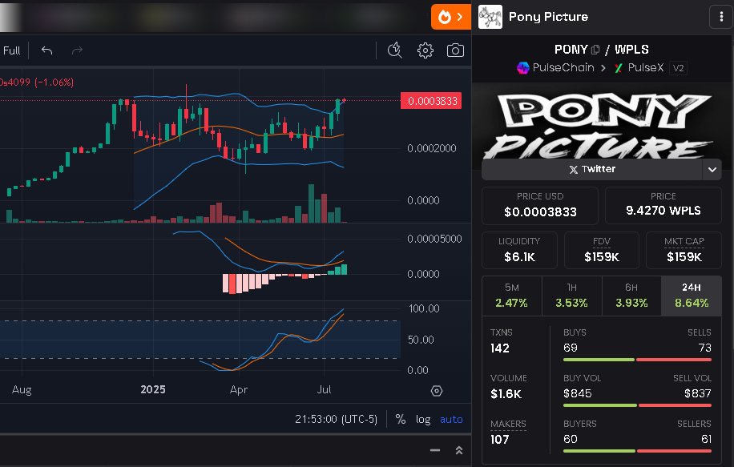Screen dimensions: 734x467
Task: Click the Apr time axis label
Action: (238, 390)
